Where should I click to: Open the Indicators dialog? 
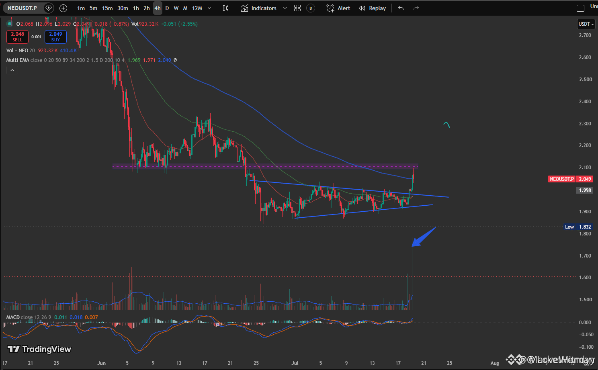click(259, 8)
